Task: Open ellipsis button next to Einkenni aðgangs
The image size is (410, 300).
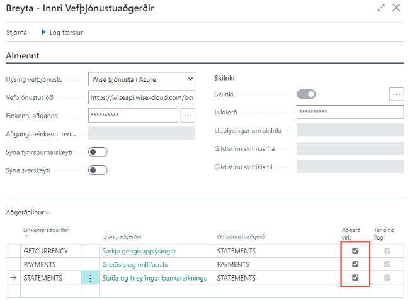Action: pos(188,115)
